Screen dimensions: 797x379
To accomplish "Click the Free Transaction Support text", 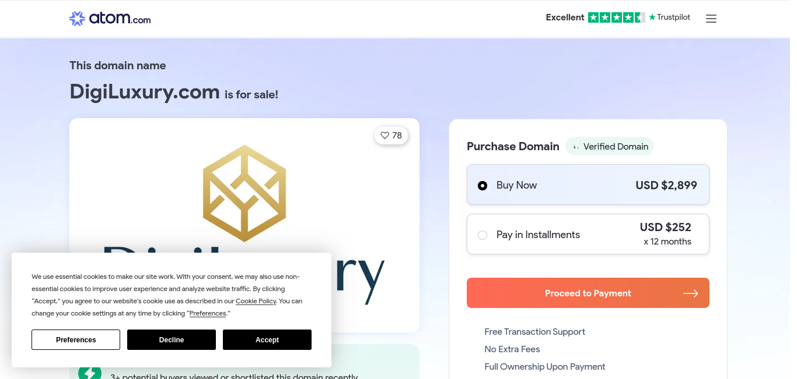I will click(x=534, y=332).
